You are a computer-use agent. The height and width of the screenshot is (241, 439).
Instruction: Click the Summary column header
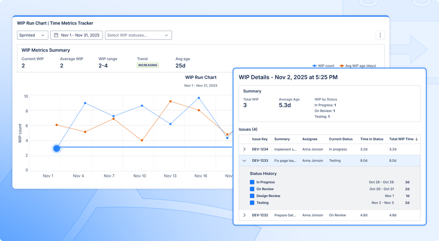pos(282,139)
